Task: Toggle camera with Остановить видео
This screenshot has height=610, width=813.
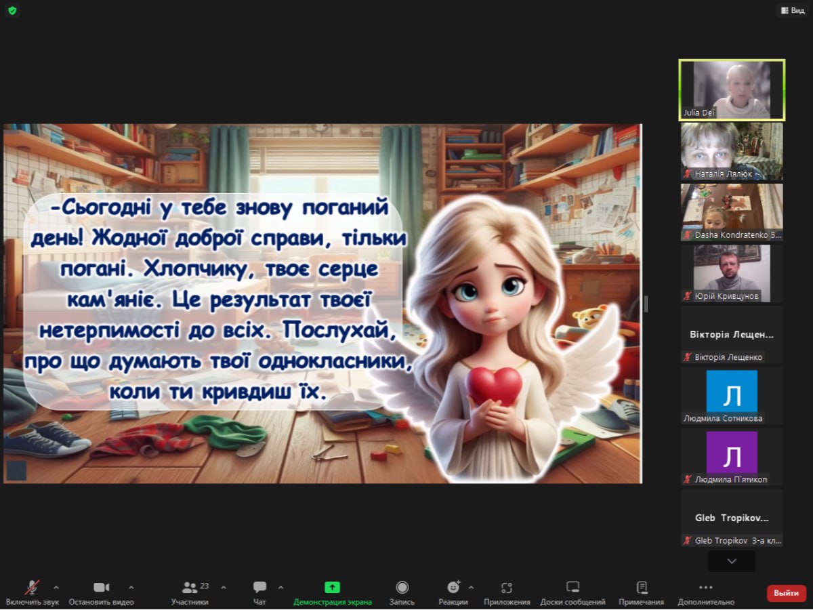Action: click(x=101, y=587)
